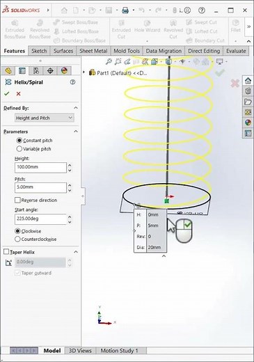The height and width of the screenshot is (362, 254).
Task: Open the Height and Pitch dropdown
Action: click(45, 118)
